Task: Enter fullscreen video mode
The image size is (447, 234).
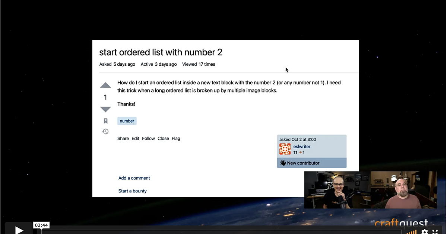Action: pyautogui.click(x=435, y=231)
